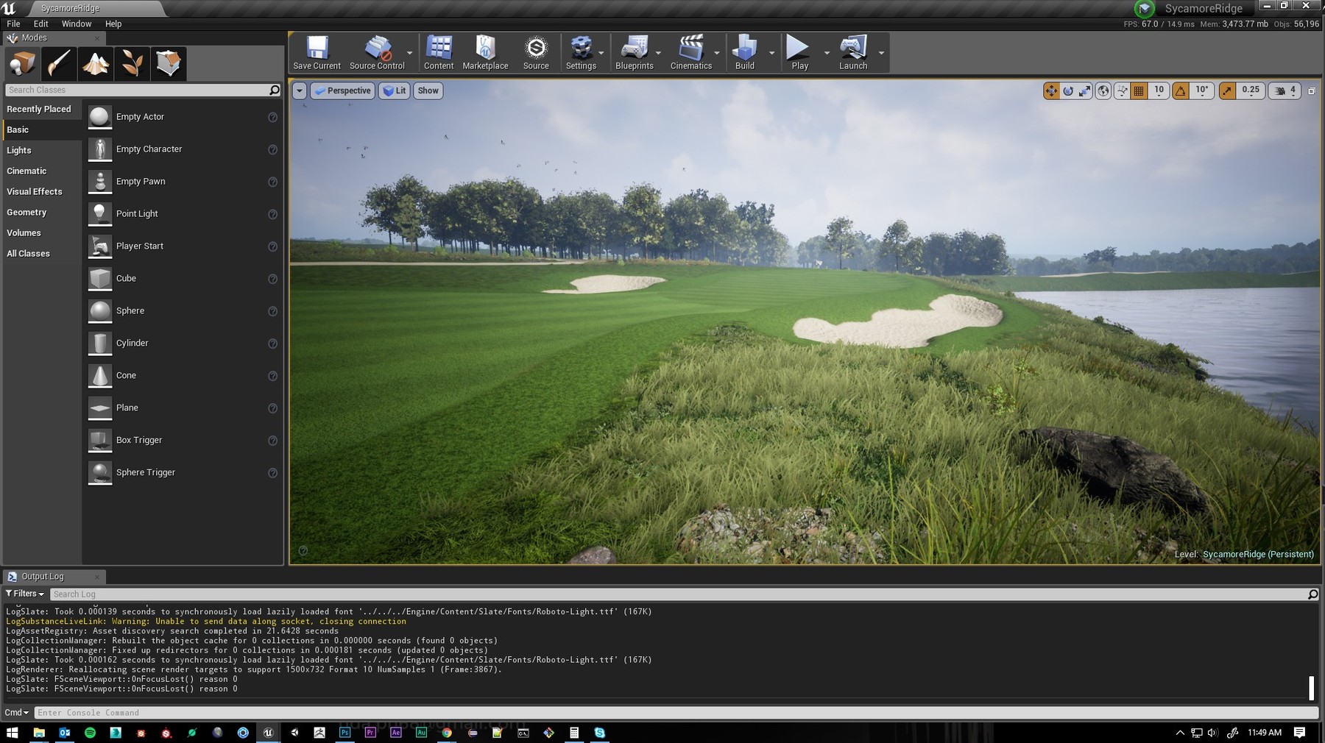
Task: Select the Geometry Editing mode icon
Action: pyautogui.click(x=169, y=63)
